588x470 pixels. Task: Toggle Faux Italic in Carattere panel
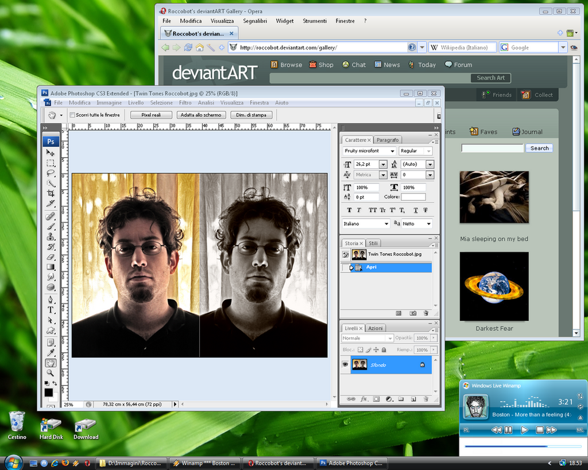[x=359, y=210]
